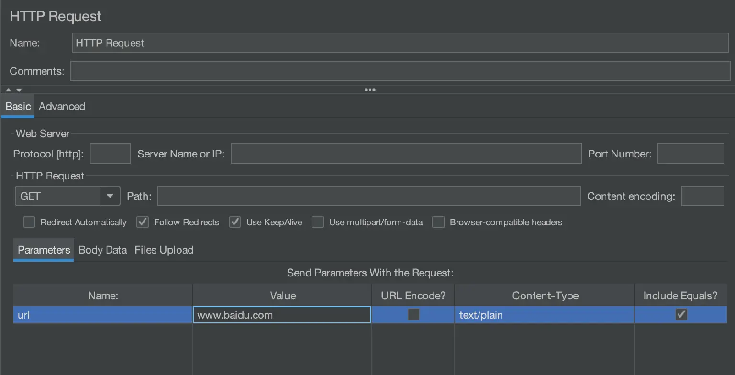Click the Port Number field
Viewport: 735px width, 375px height.
(690, 154)
